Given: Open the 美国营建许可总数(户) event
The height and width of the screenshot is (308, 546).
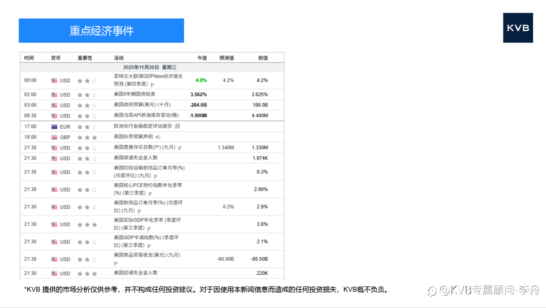Looking at the screenshot, I should point(145,147).
